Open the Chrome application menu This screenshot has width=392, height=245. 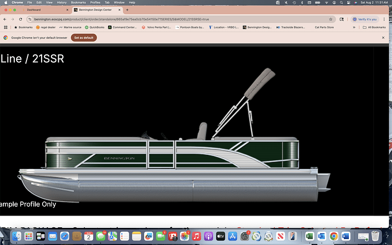coord(17,2)
